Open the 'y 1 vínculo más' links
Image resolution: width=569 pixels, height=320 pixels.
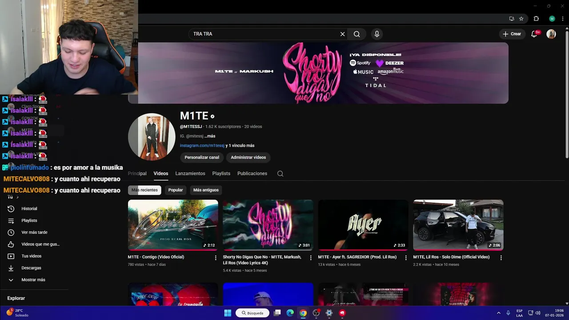pos(240,145)
